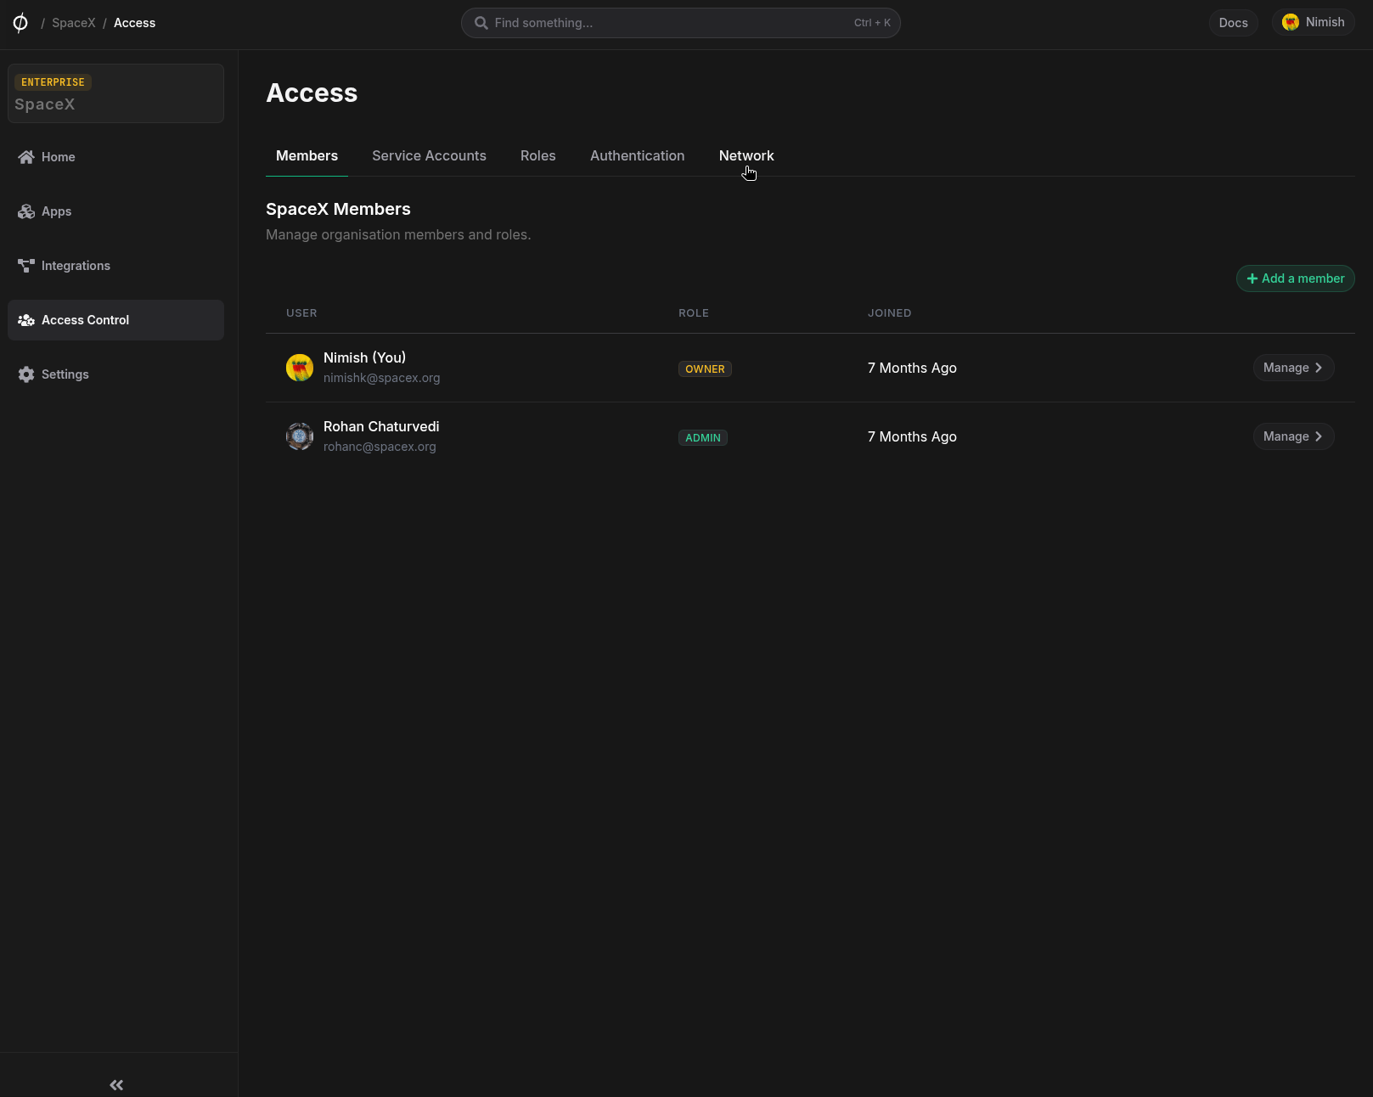Screen dimensions: 1373x1097
Task: Click the Nimish (You) name
Action: click(364, 357)
